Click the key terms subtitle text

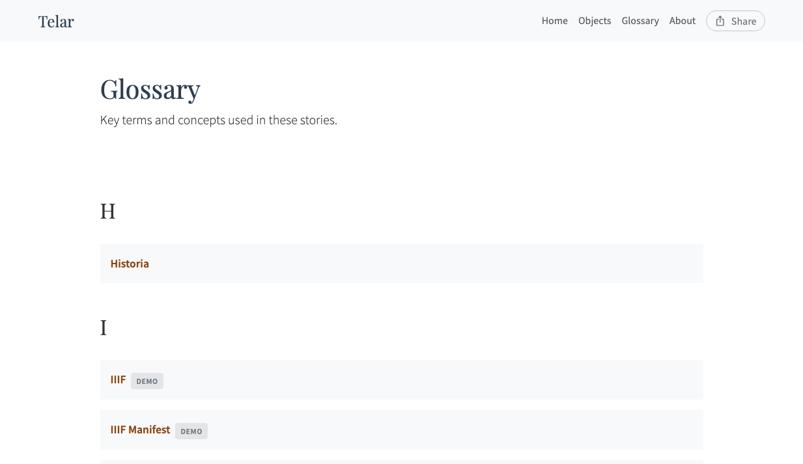click(x=218, y=120)
